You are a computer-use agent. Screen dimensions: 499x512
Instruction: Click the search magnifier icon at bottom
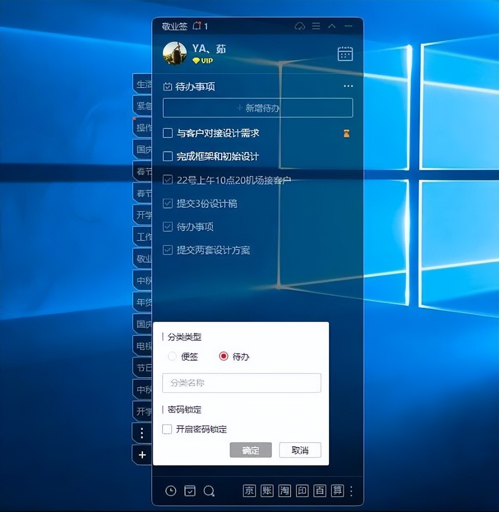coord(209,491)
